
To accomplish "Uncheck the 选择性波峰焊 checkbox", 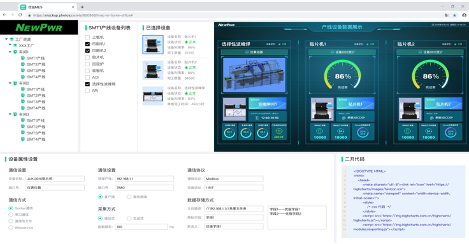I will coord(87,84).
